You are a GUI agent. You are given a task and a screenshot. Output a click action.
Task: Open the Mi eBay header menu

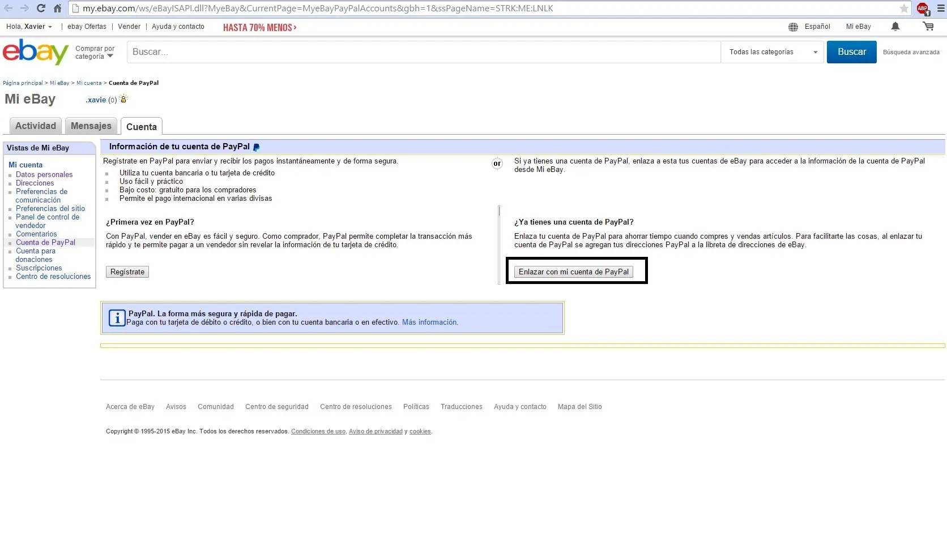(859, 27)
